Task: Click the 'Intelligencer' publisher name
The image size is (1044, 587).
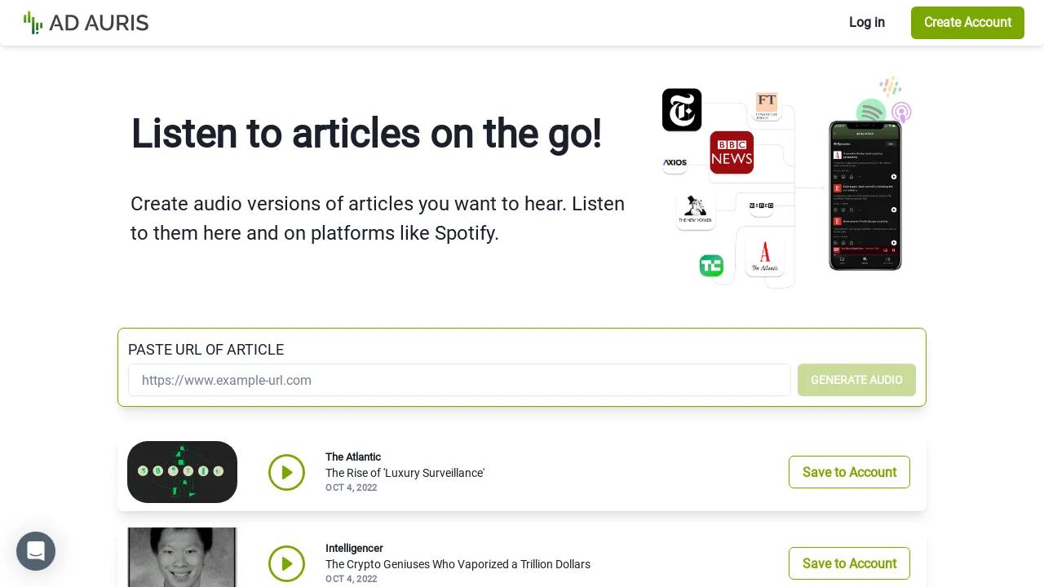Action: (x=354, y=548)
